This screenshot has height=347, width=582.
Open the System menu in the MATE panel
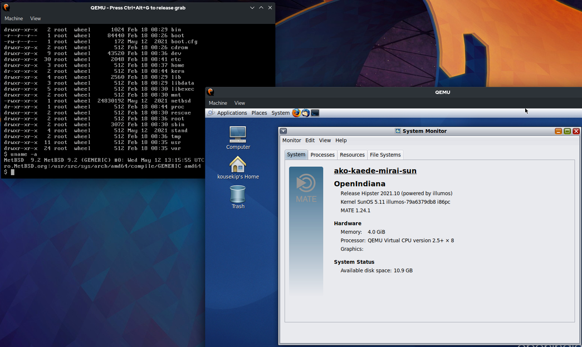(280, 113)
